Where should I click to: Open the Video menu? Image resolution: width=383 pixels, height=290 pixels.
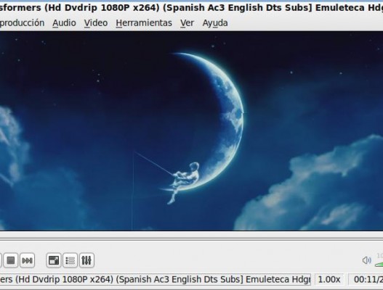pos(96,23)
